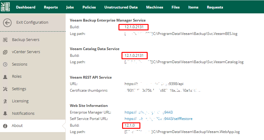Click the Veeam Catalog Data Service heading
264x140 pixels.
[x=94, y=49]
